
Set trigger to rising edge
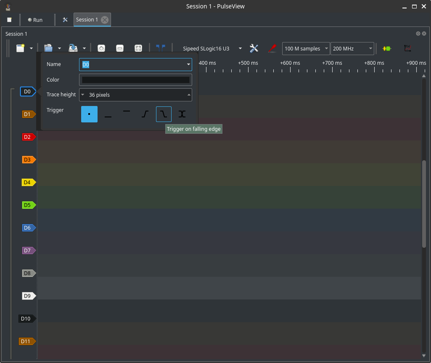(145, 114)
